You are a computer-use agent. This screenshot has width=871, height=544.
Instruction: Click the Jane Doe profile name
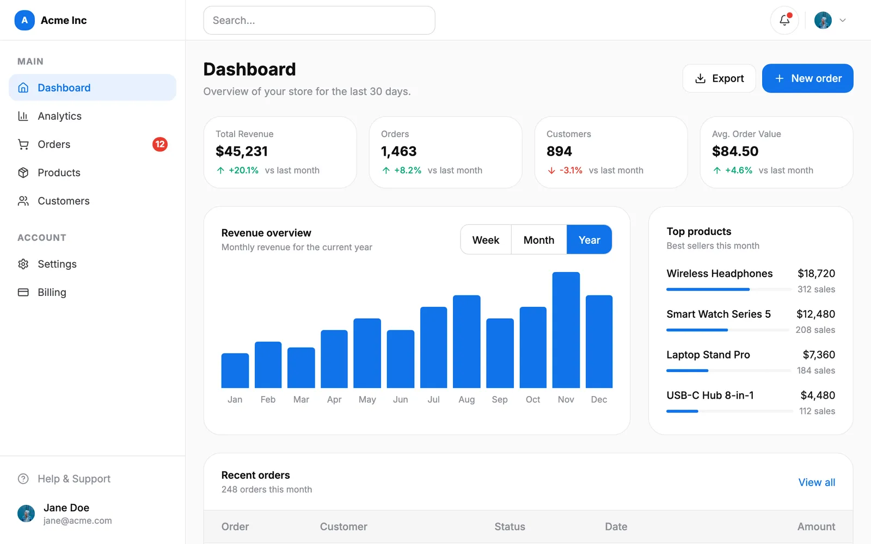[66, 508]
